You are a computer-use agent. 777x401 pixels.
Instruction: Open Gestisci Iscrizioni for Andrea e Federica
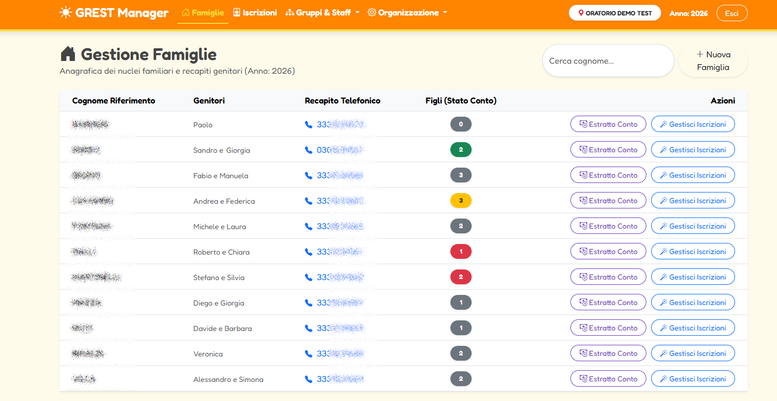(x=693, y=201)
